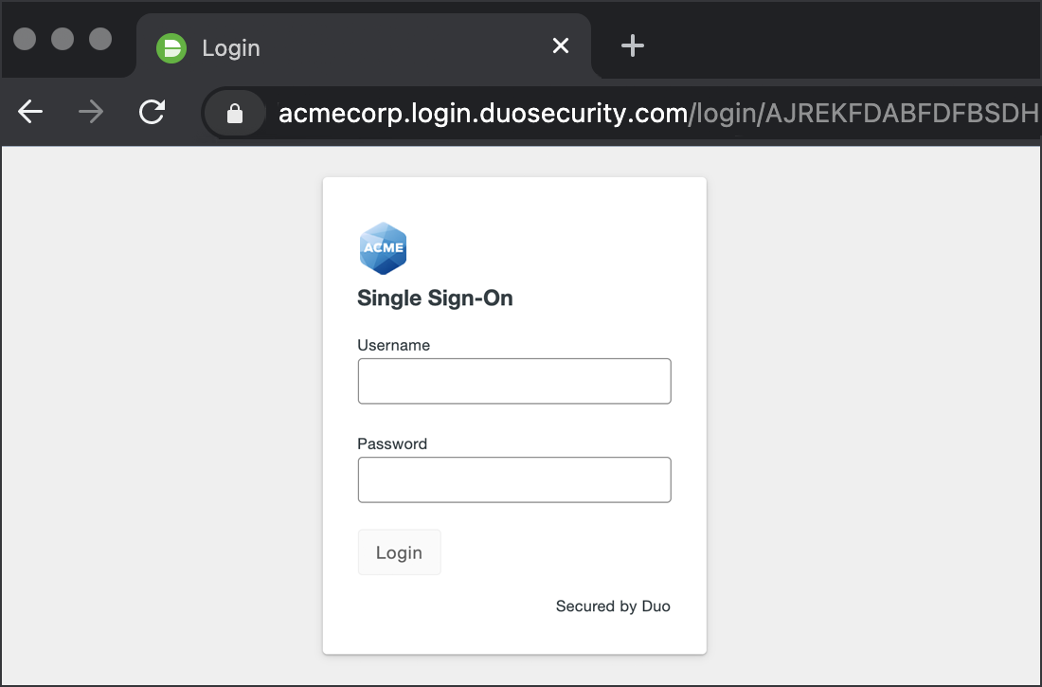Viewport: 1042px width, 687px height.
Task: Click into the Password input field
Action: (x=514, y=479)
